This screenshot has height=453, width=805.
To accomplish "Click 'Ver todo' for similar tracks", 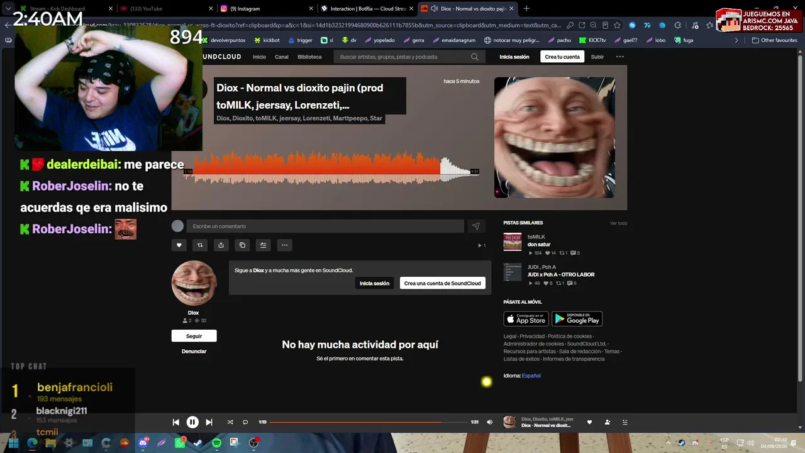I will [x=618, y=223].
